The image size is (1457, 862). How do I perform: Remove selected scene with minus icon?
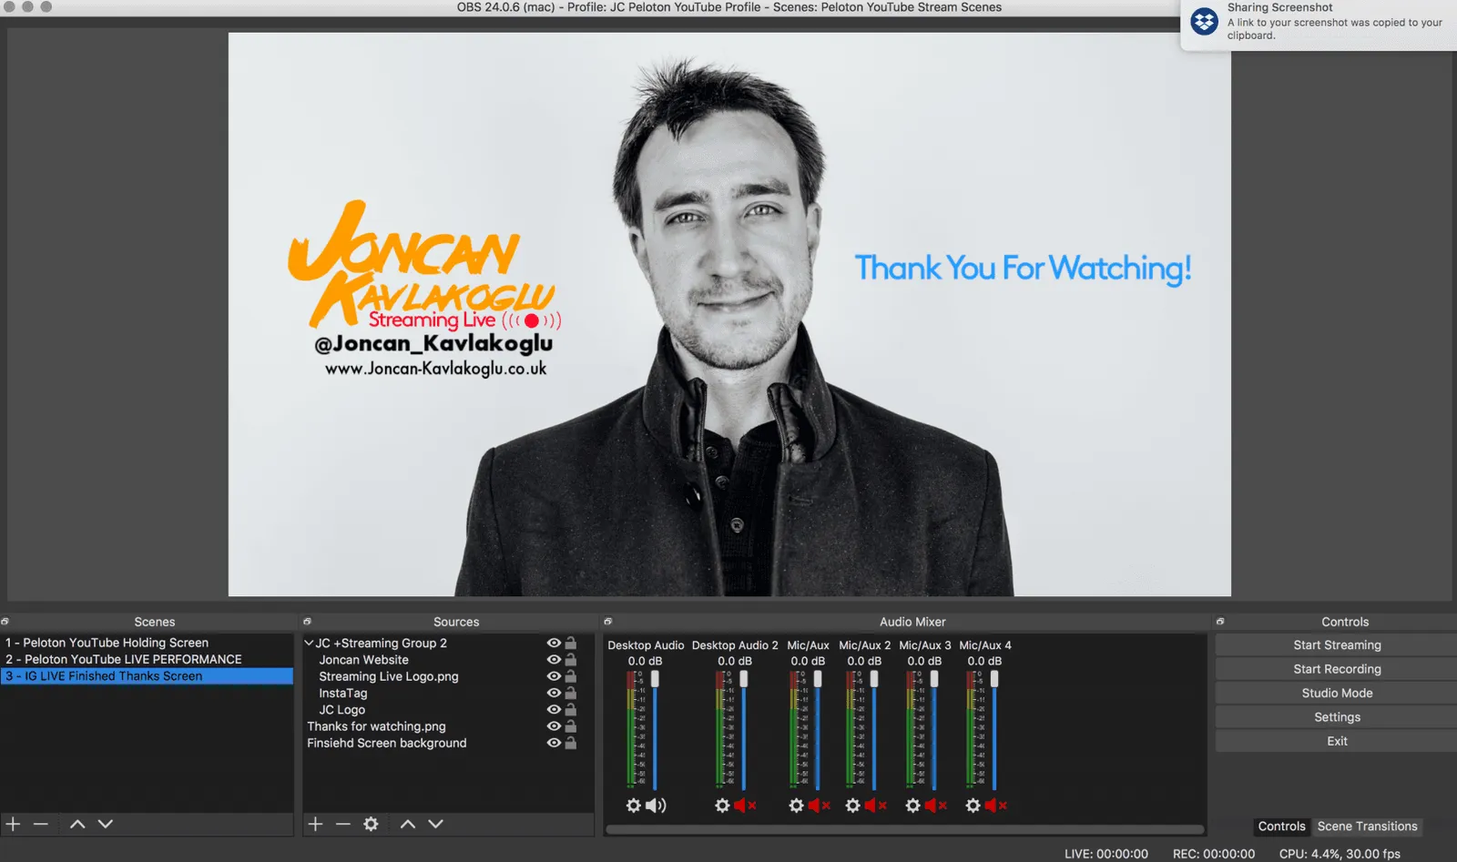tap(41, 824)
